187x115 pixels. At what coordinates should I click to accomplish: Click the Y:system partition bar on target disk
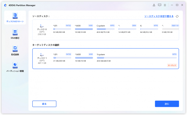137,58
